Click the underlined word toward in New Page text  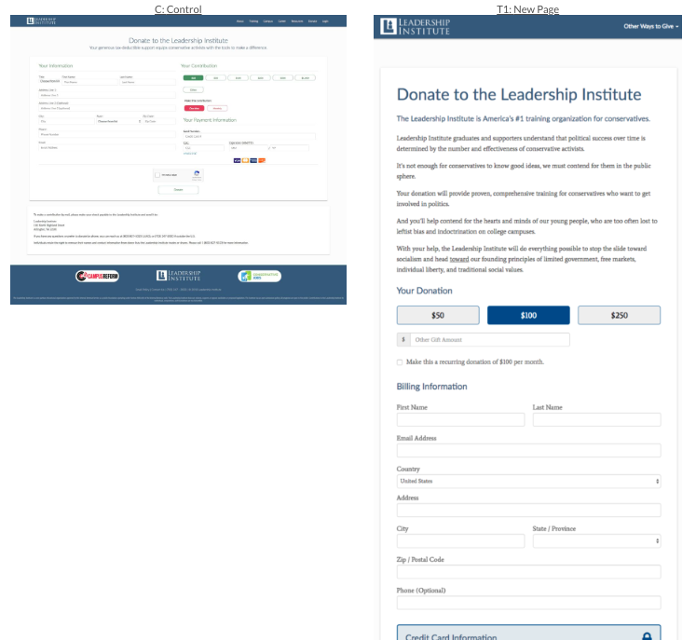459,259
